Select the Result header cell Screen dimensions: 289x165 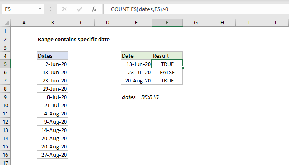(x=167, y=56)
